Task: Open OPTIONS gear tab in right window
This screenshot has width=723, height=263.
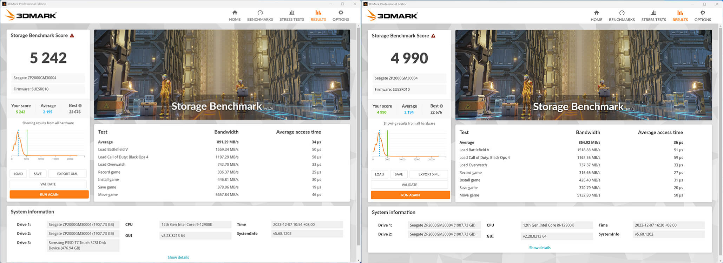Action: click(x=703, y=16)
